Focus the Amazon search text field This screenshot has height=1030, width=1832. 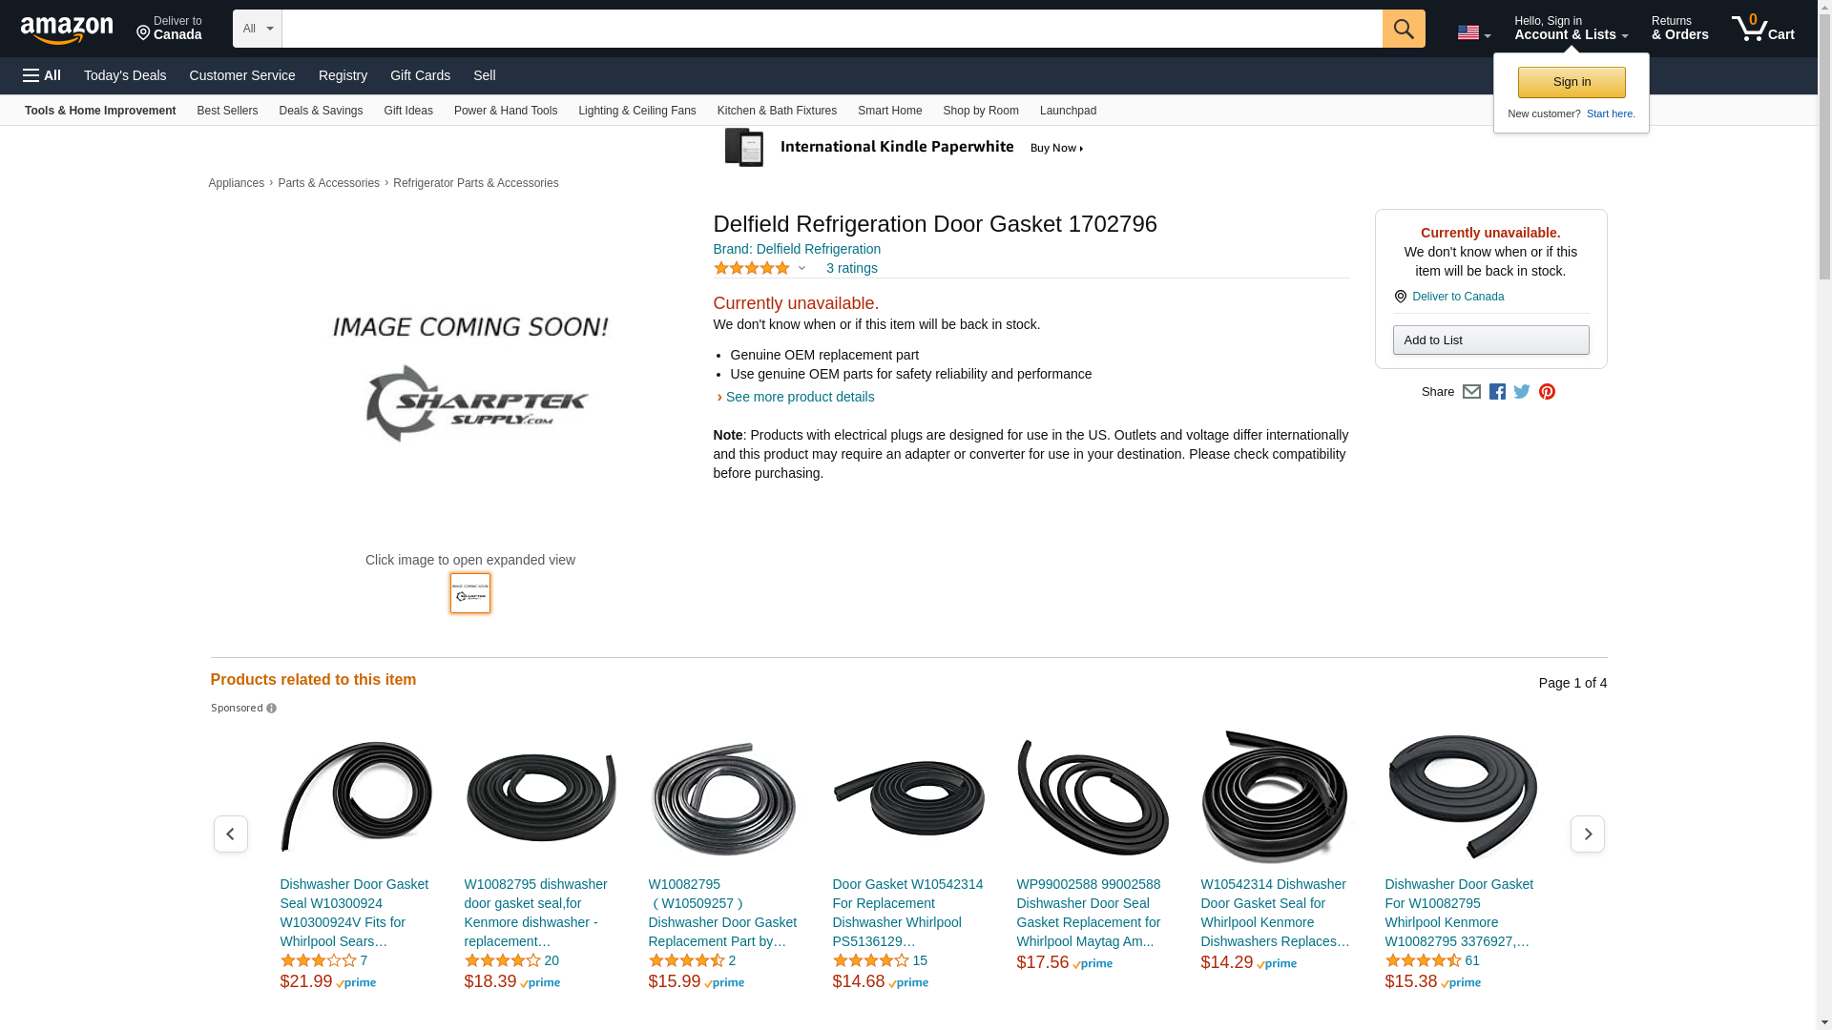[832, 29]
